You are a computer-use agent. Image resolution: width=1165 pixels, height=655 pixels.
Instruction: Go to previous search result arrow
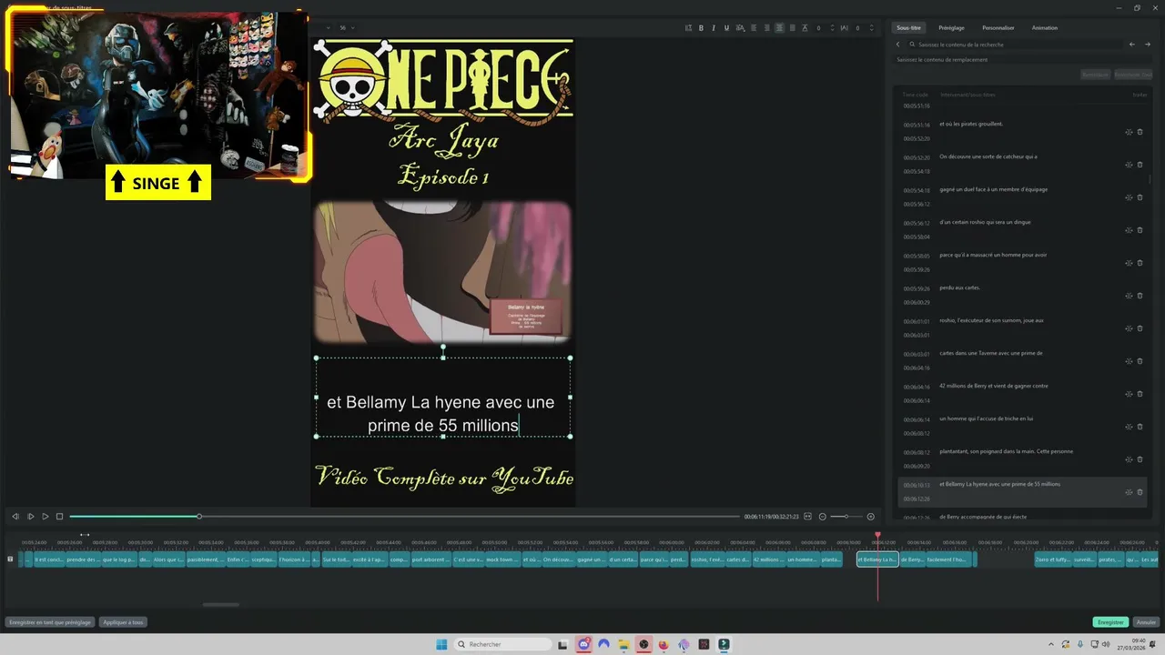[1132, 44]
